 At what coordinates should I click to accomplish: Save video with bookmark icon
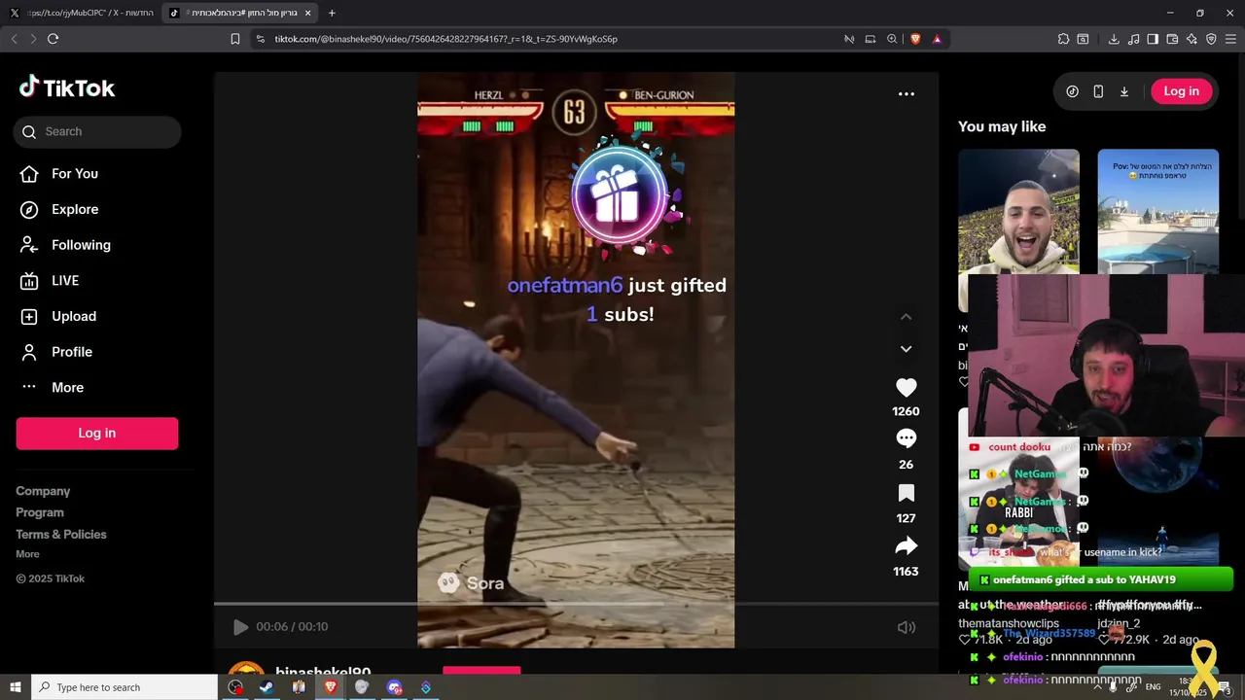pyautogui.click(x=906, y=493)
